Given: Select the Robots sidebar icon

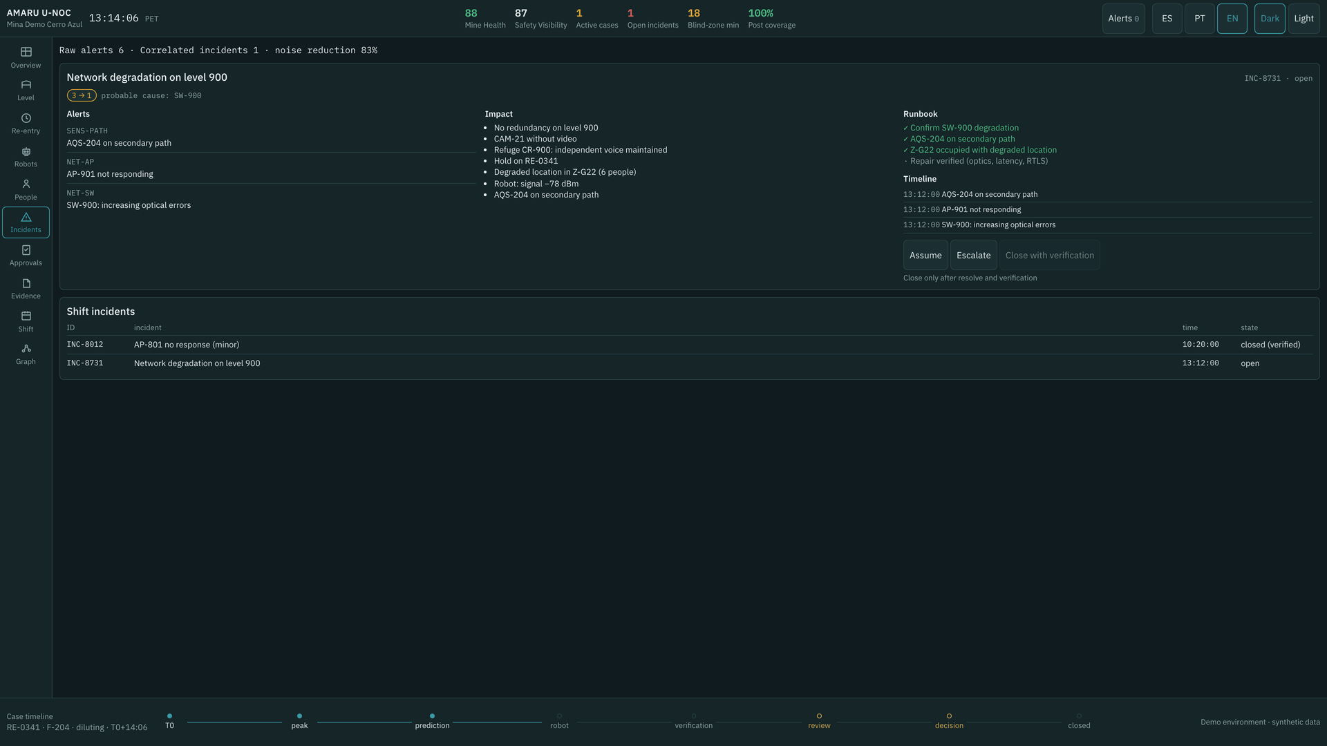Looking at the screenshot, I should [x=26, y=151].
